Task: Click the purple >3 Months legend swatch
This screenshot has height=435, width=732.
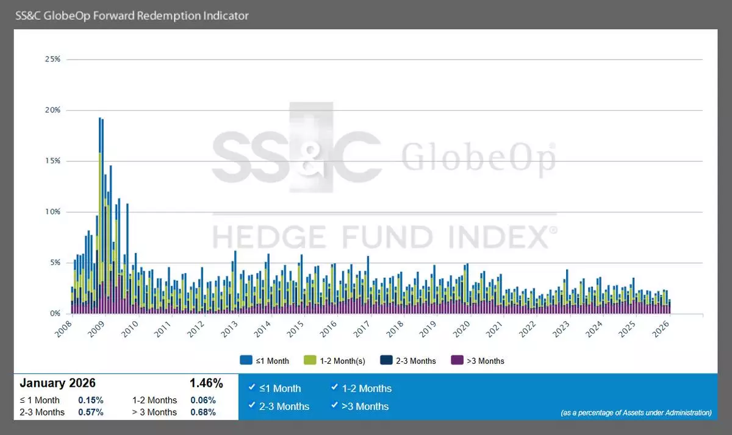Action: point(456,361)
